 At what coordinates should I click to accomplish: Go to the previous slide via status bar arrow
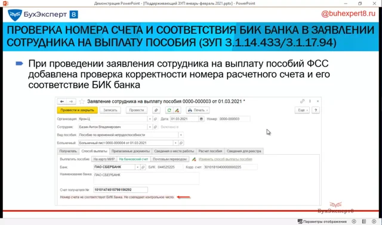point(354,221)
